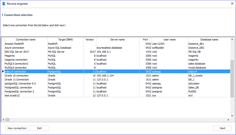This screenshot has height=135, width=236.
Task: Select the MySQL5 connection2 row
Action: click(117, 63)
